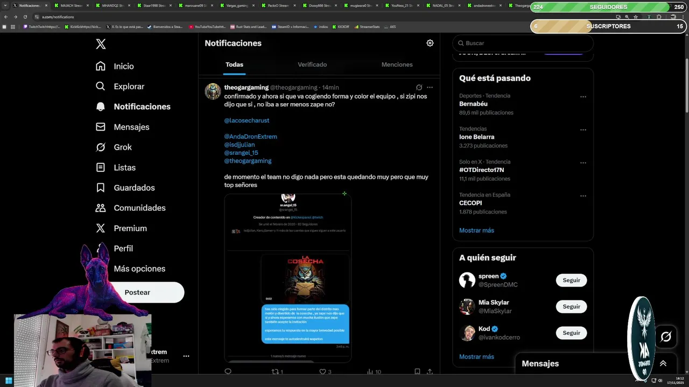
Task: Click the Mensajes envelope icon
Action: point(101,127)
